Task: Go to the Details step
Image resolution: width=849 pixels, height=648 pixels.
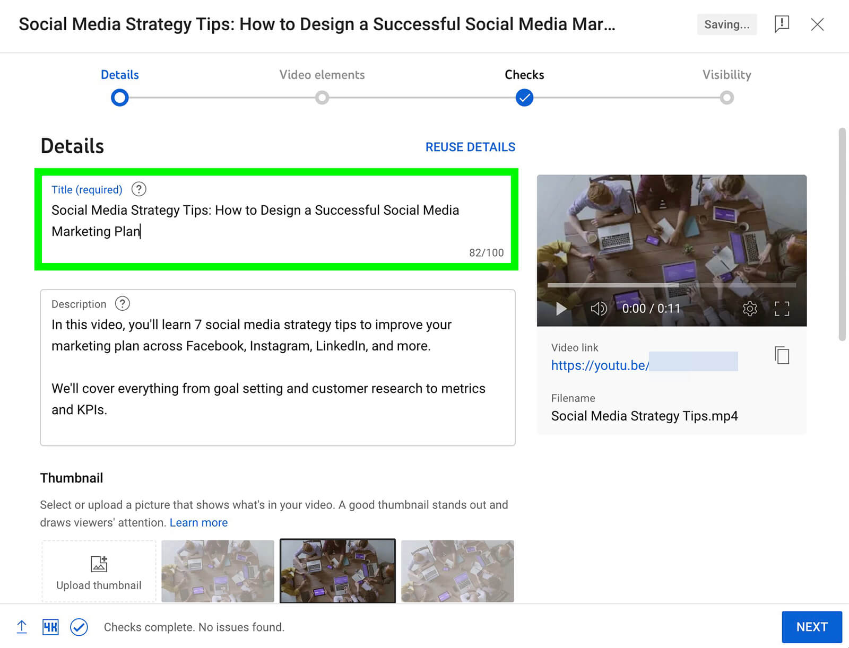Action: [120, 75]
